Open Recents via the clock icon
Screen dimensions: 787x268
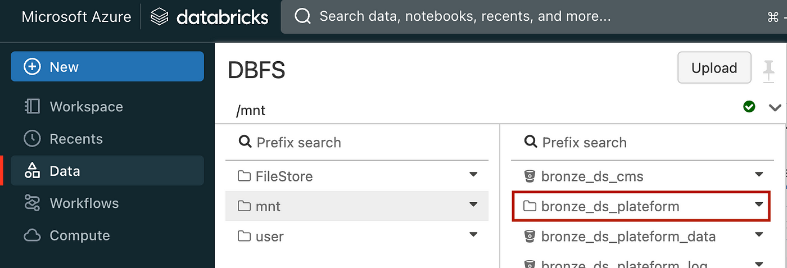pyautogui.click(x=32, y=139)
